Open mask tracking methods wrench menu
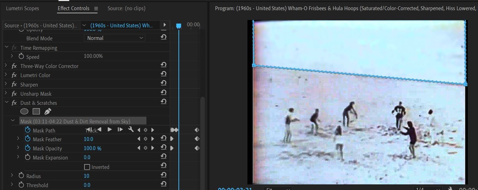 coord(131,130)
